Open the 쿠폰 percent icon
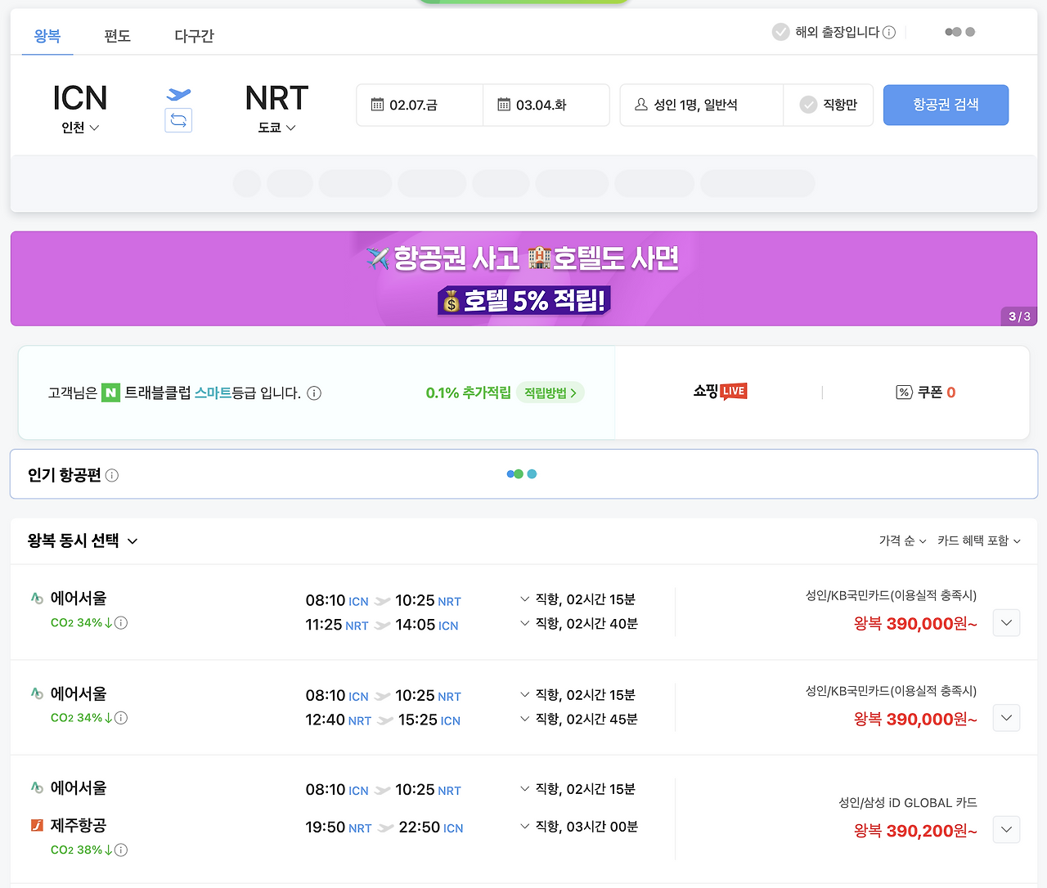This screenshot has height=888, width=1047. tap(903, 392)
